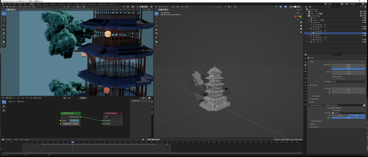Select the Rotate tool in right viewport
The width and height of the screenshot is (368, 157).
(x=157, y=26)
